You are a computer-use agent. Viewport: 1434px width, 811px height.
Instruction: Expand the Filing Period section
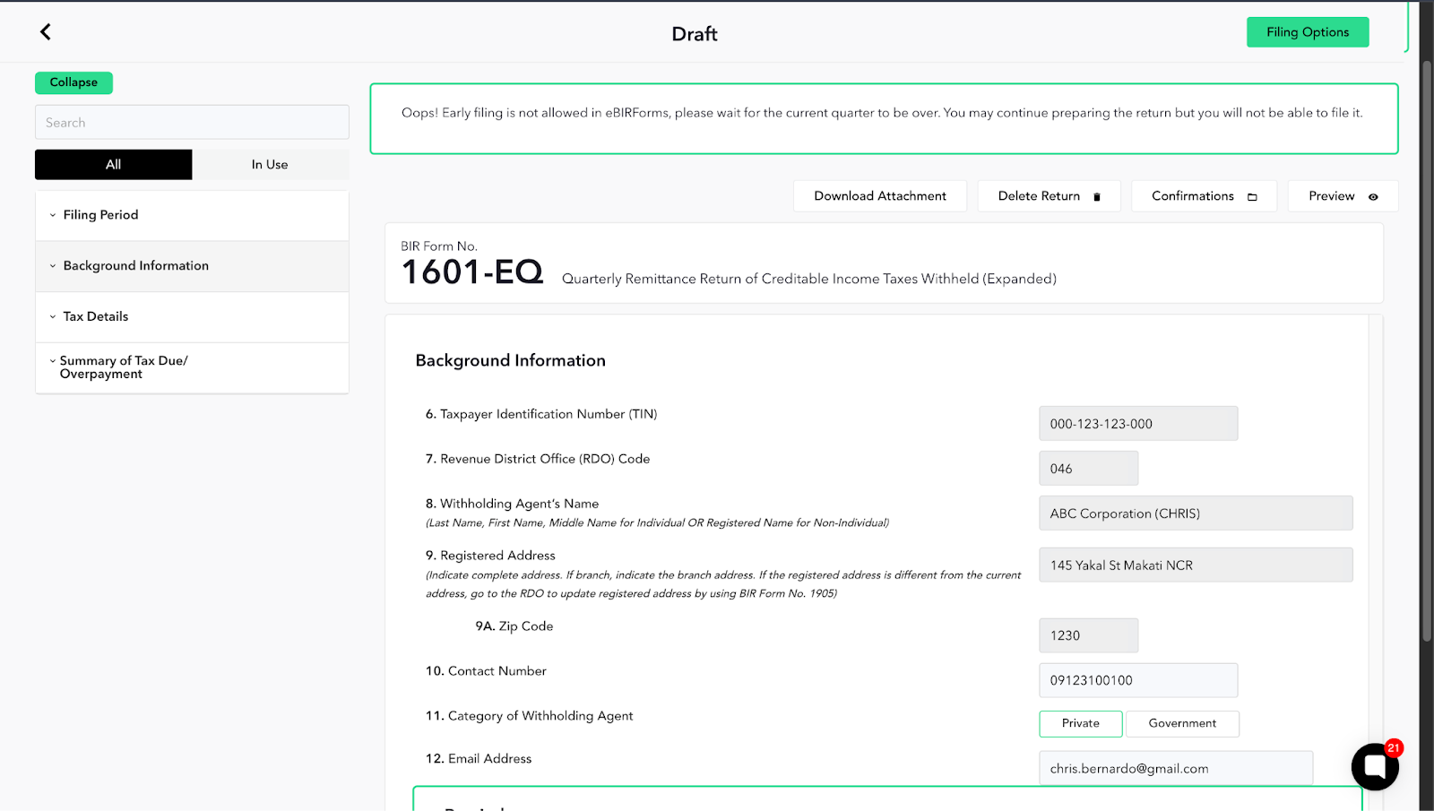coord(192,215)
